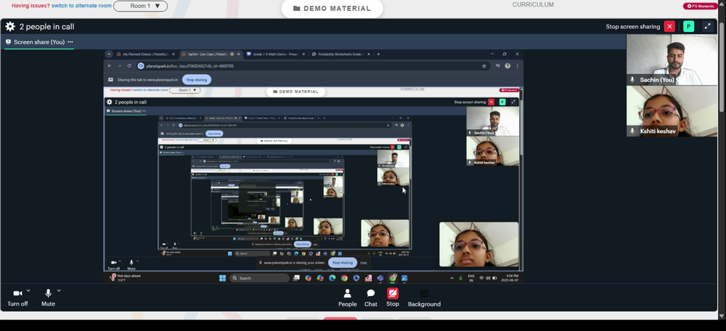Turn off the camera in the bottom bar
The width and height of the screenshot is (726, 331).
point(17,297)
